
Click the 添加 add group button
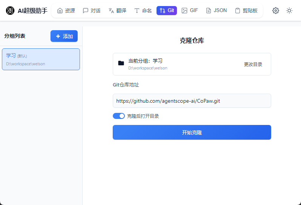click(x=64, y=36)
